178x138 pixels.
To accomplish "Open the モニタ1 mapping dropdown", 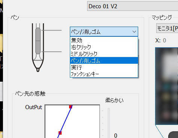I will [x=167, y=28].
